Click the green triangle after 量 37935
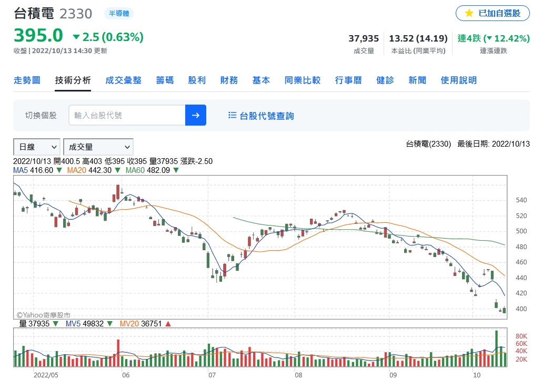 (55, 324)
